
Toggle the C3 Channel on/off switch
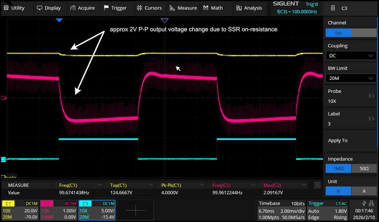[x=338, y=33]
